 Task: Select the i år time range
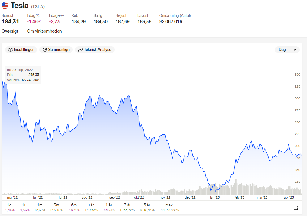click(x=91, y=207)
